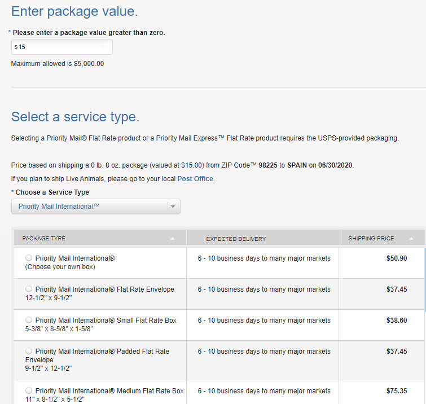Screen dimensions: 426x404
Task: Click the Post Office link
Action: click(195, 179)
